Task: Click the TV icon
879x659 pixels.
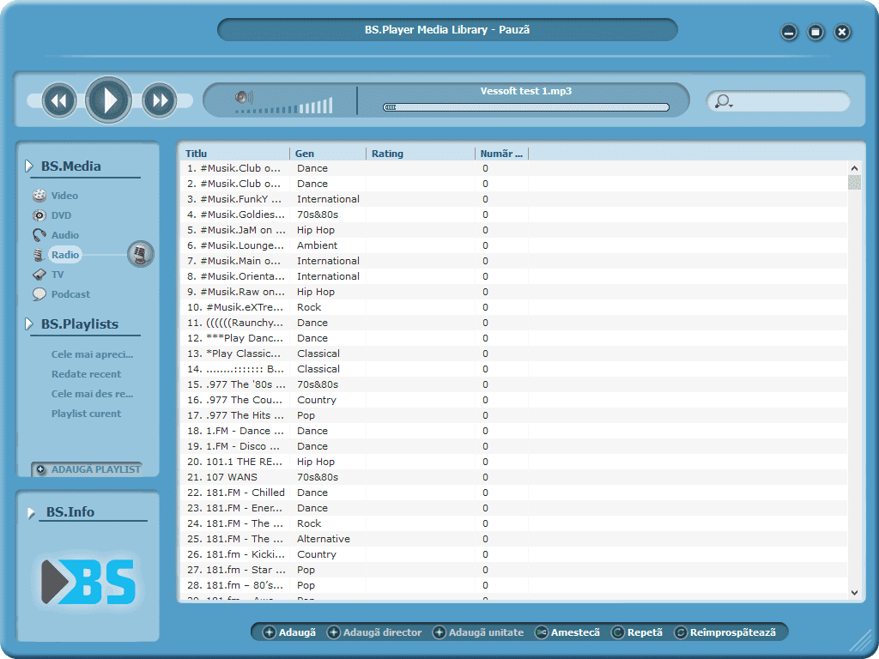Action: point(39,275)
